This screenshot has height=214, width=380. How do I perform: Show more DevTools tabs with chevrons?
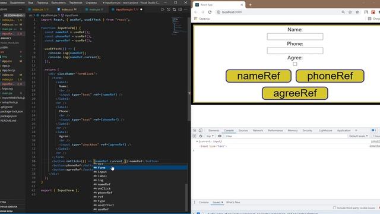point(356,131)
